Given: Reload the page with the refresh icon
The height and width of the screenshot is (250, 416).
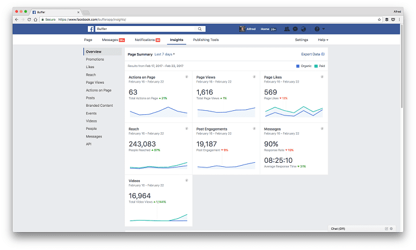Looking at the screenshot, I should pyautogui.click(x=29, y=20).
